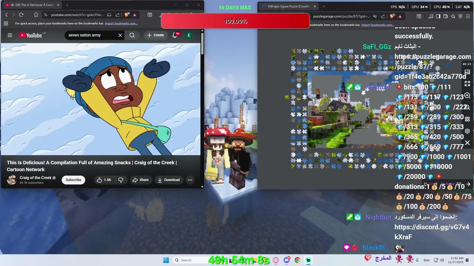Open Brave Shields in puzzle window
Image resolution: width=474 pixels, height=266 pixels.
pos(392,16)
